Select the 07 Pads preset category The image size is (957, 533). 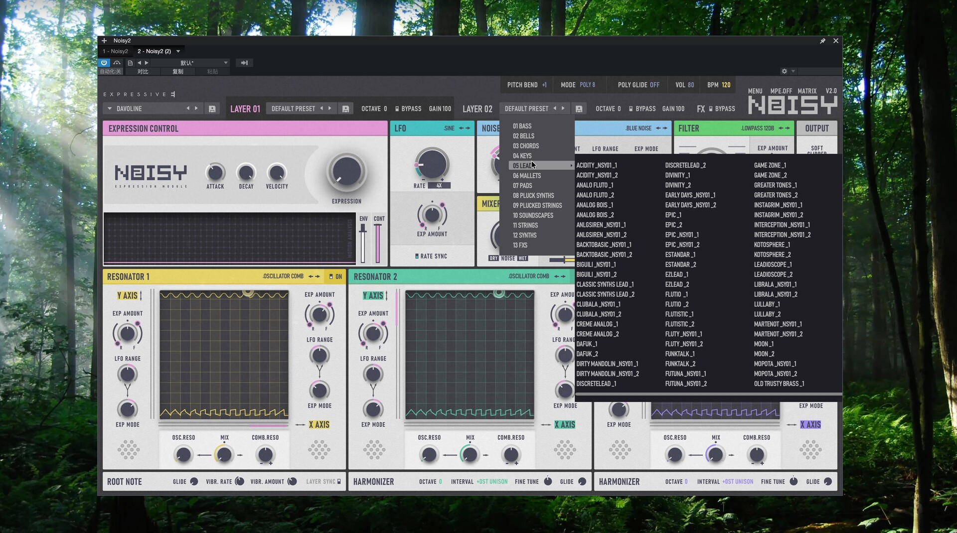click(522, 185)
